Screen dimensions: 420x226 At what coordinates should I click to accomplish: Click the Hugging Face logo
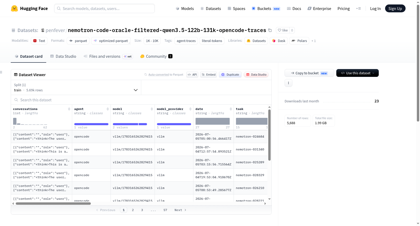tap(14, 8)
